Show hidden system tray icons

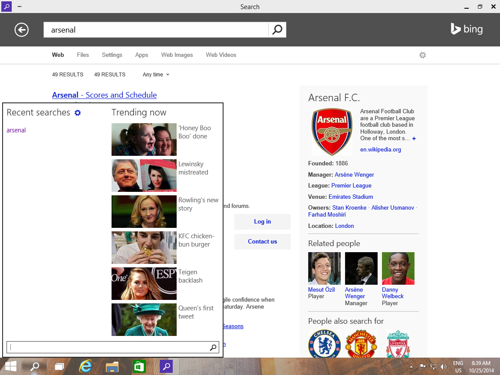411,367
